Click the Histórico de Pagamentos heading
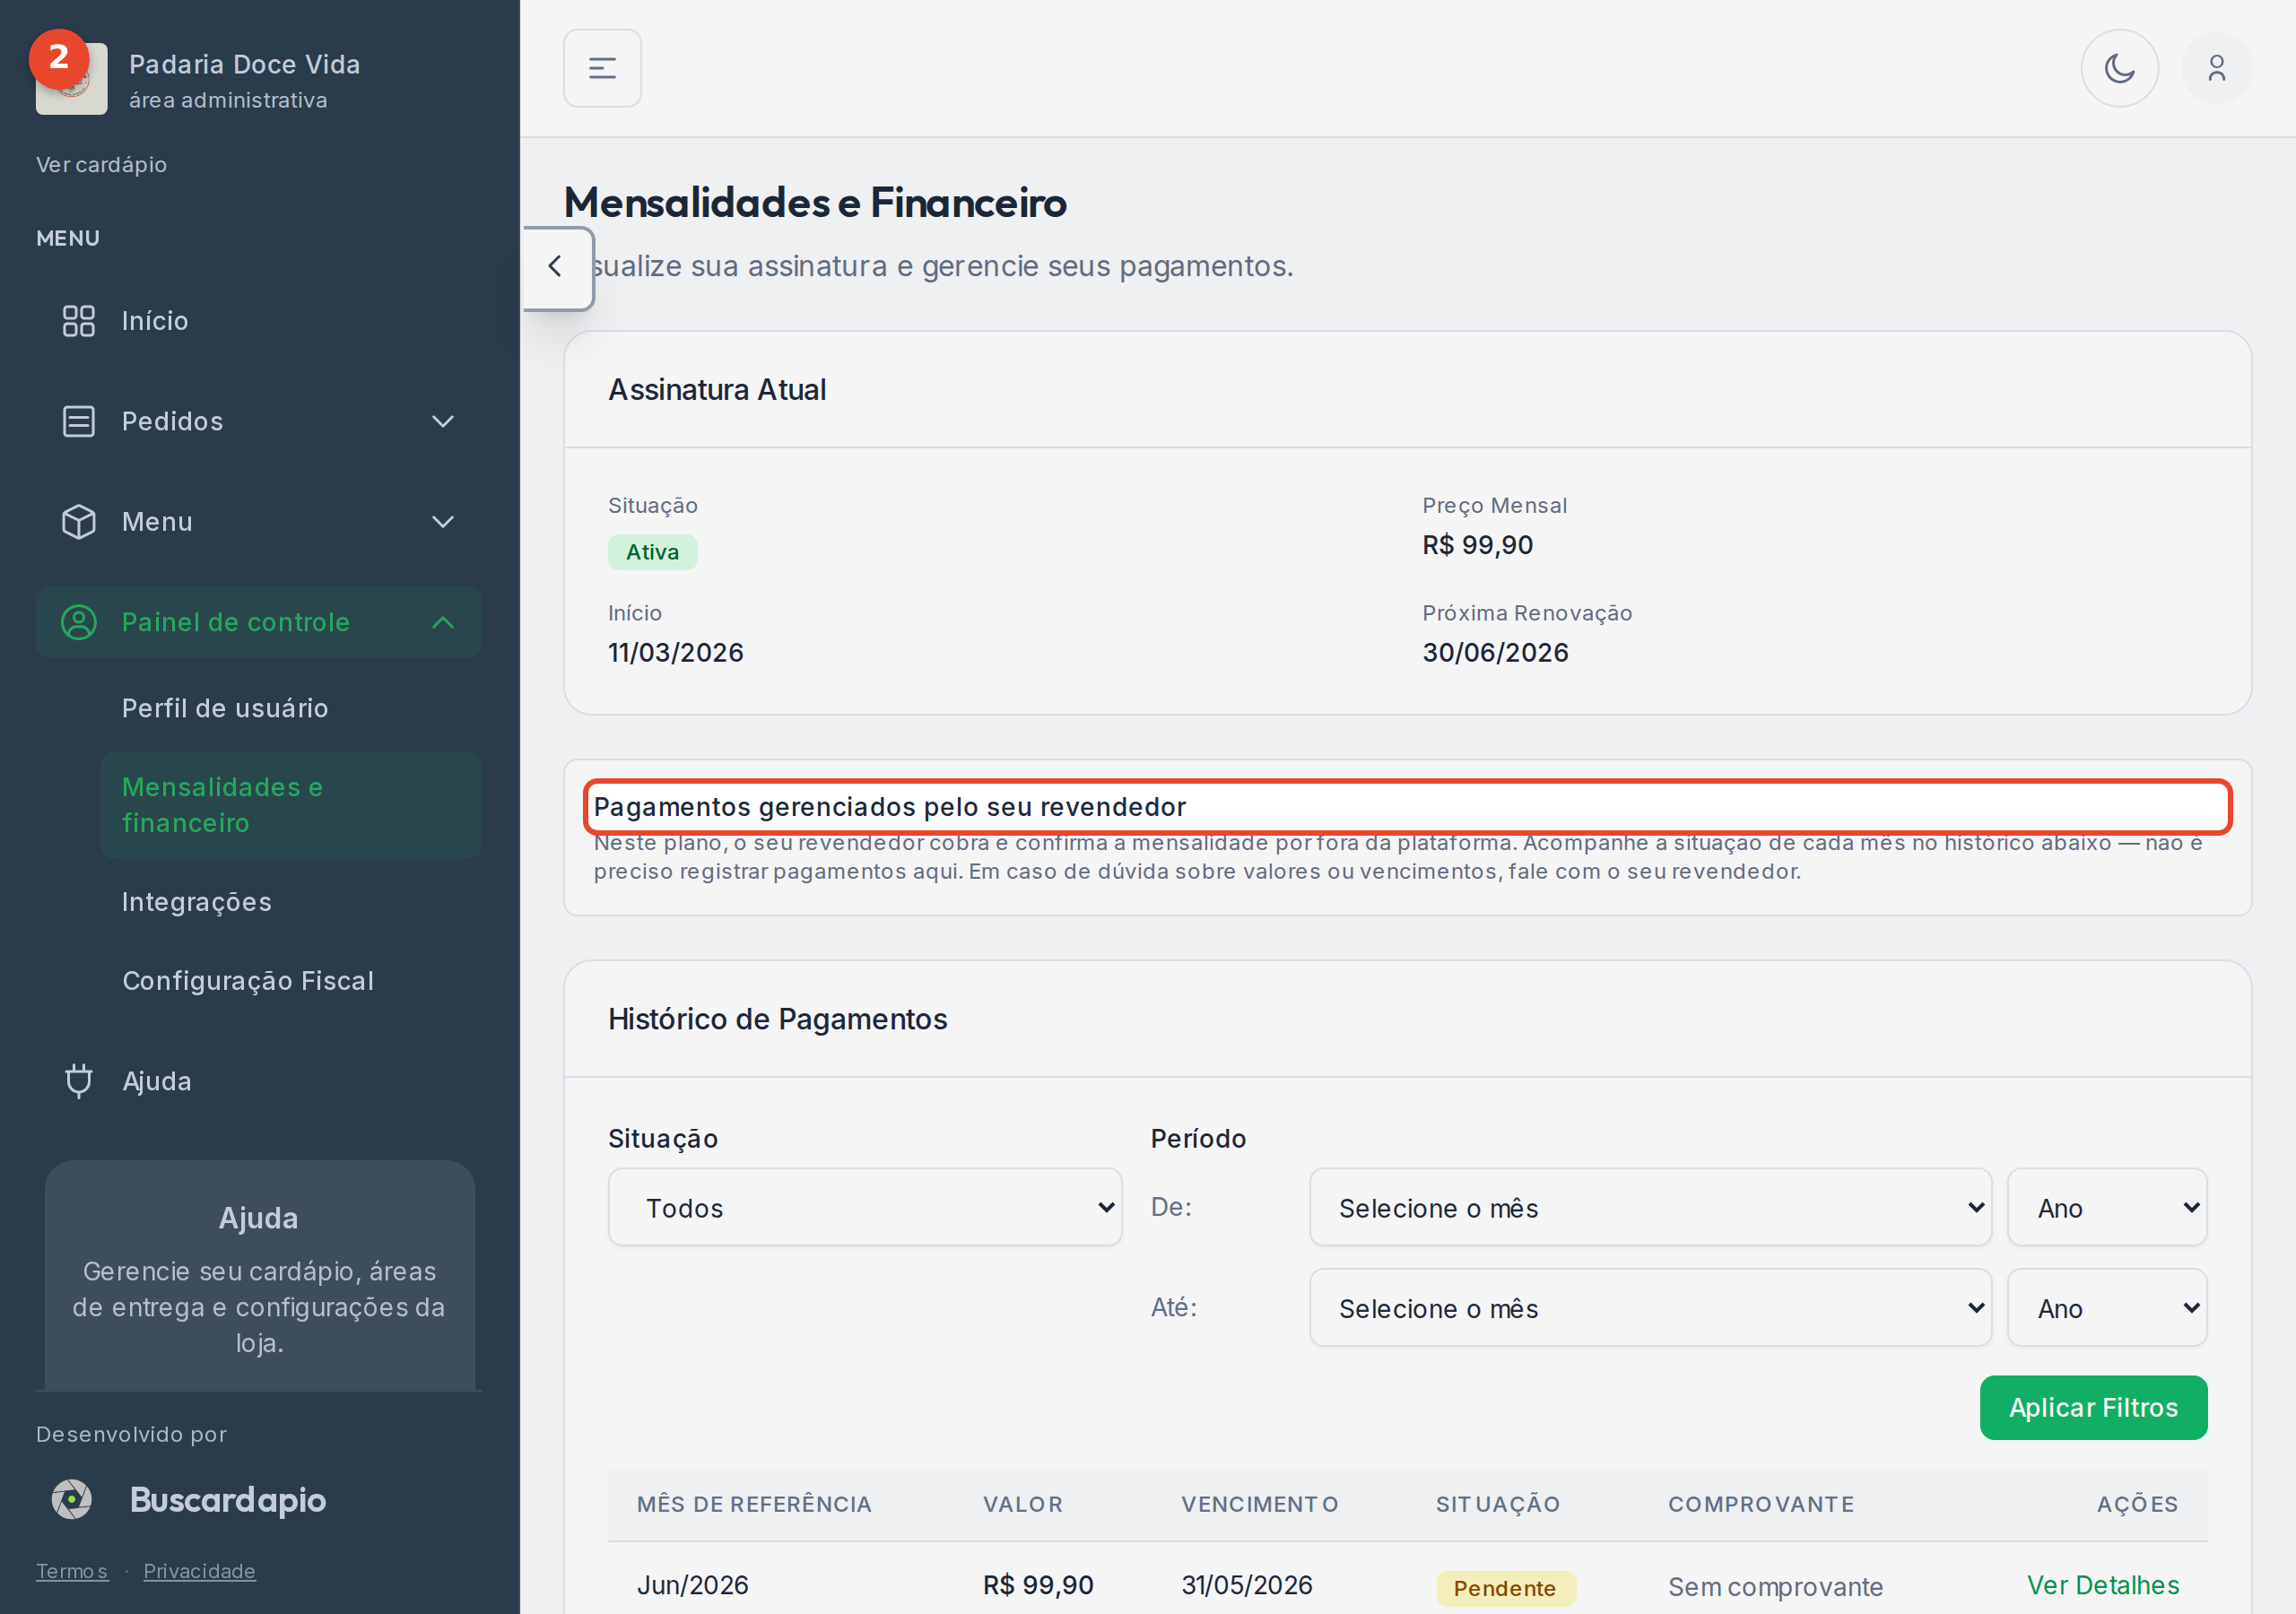This screenshot has width=2296, height=1614. 777,1019
